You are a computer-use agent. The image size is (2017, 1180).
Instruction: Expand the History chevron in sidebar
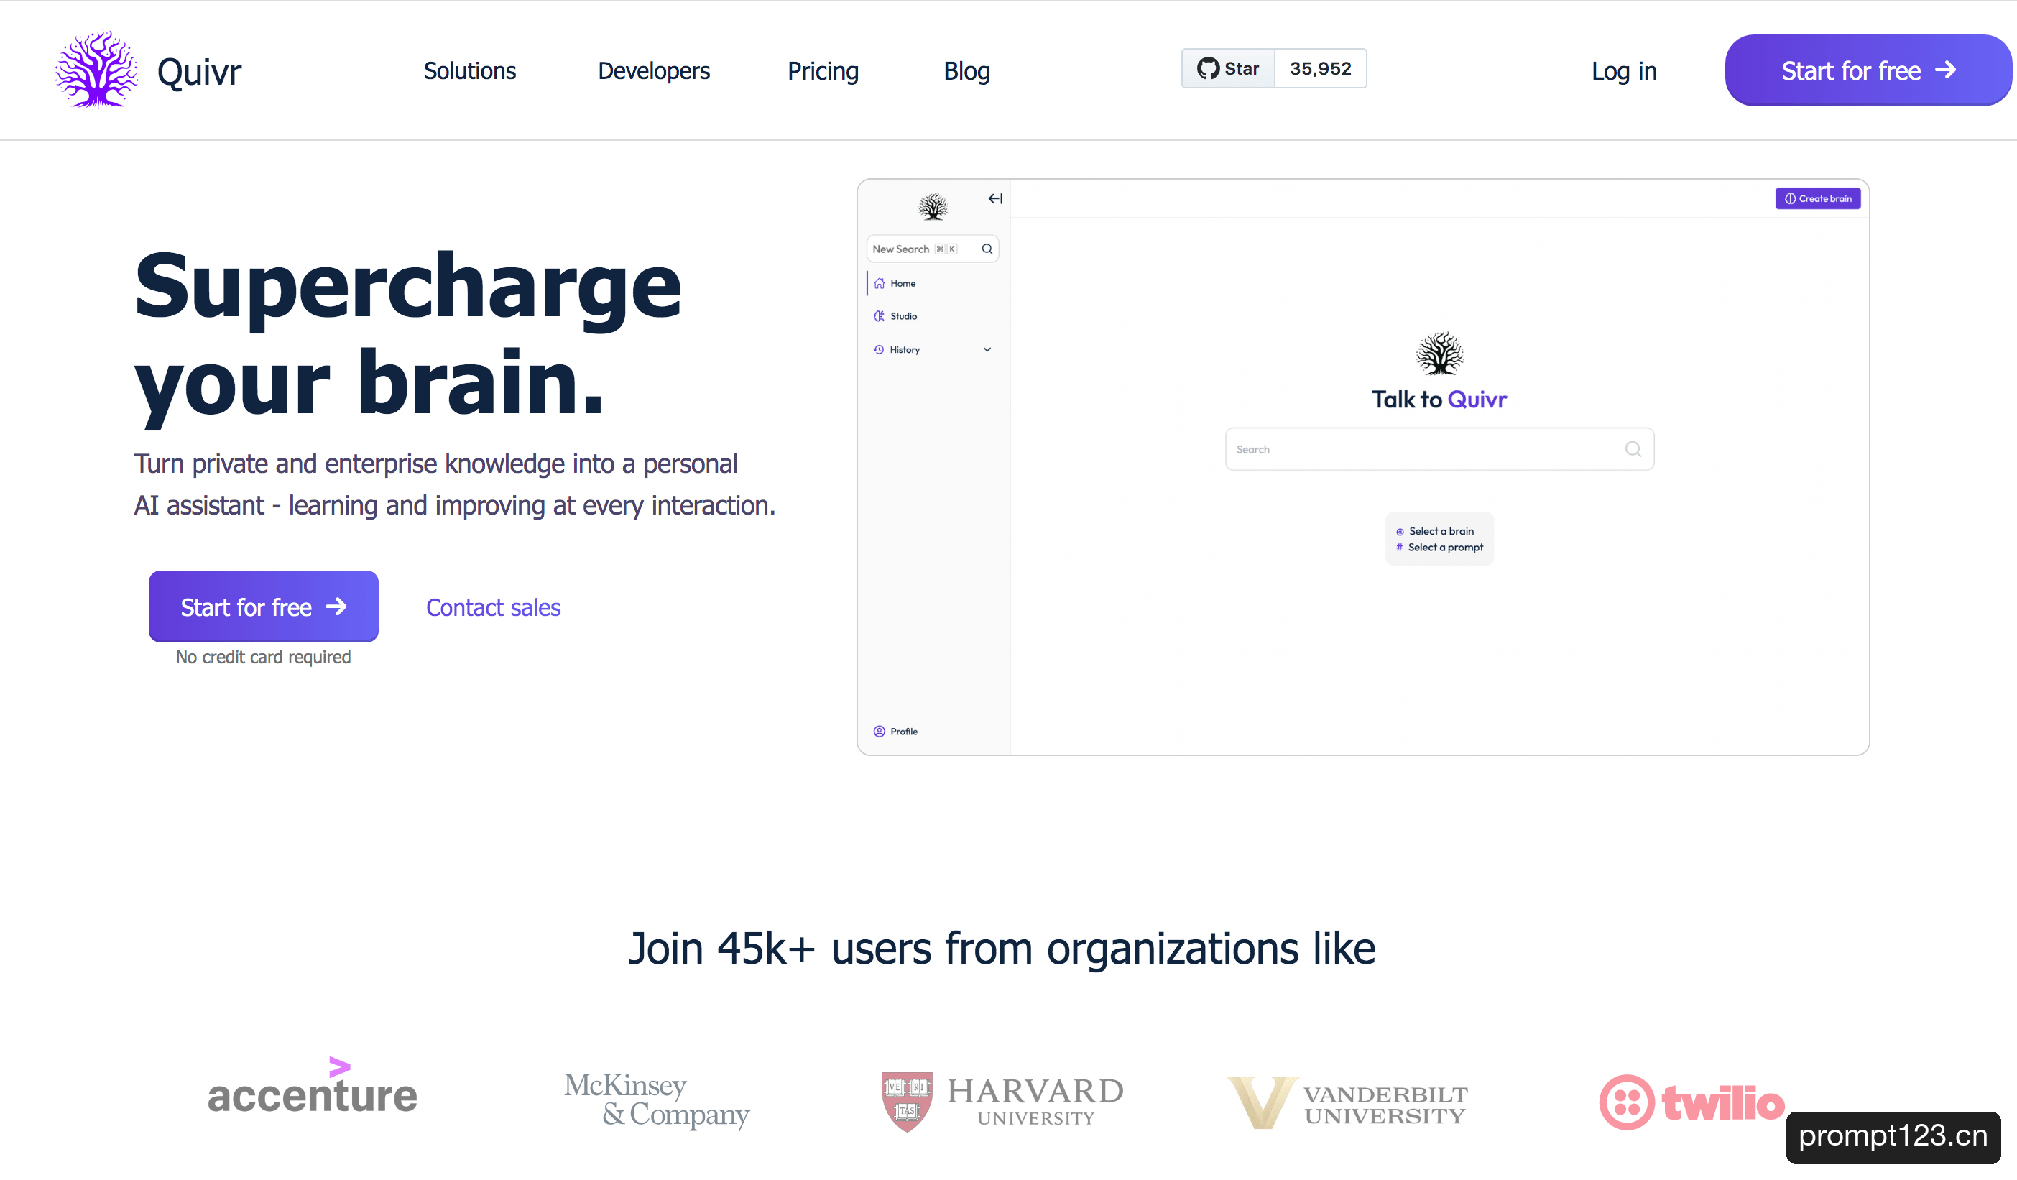pyautogui.click(x=987, y=350)
